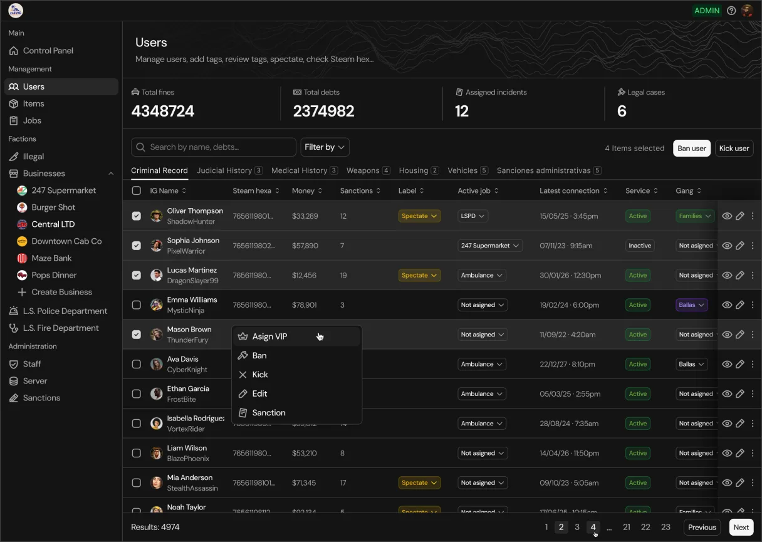Viewport: 762px width, 542px height.
Task: Open the help question mark icon
Action: [731, 11]
